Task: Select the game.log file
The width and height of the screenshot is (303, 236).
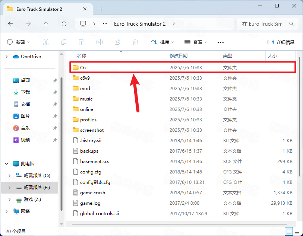Action: click(183, 203)
